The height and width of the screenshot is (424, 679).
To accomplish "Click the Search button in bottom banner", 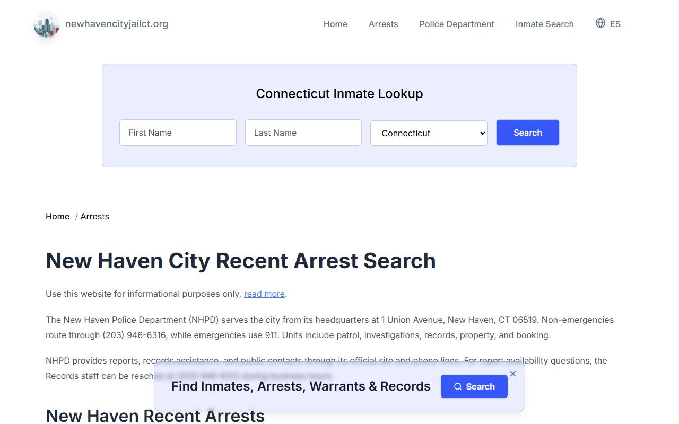I will (474, 386).
